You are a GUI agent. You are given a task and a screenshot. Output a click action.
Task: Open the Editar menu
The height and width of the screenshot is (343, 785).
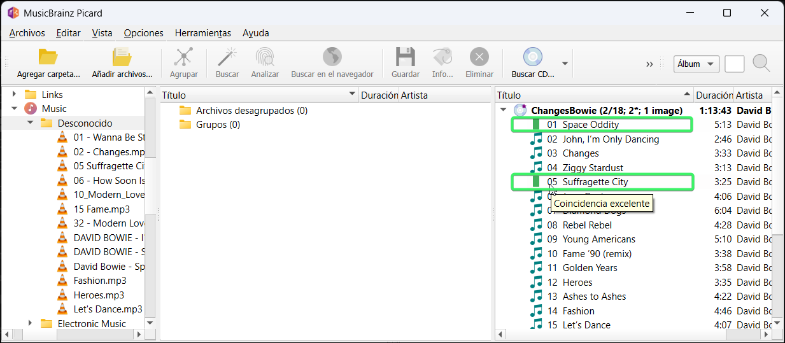68,33
